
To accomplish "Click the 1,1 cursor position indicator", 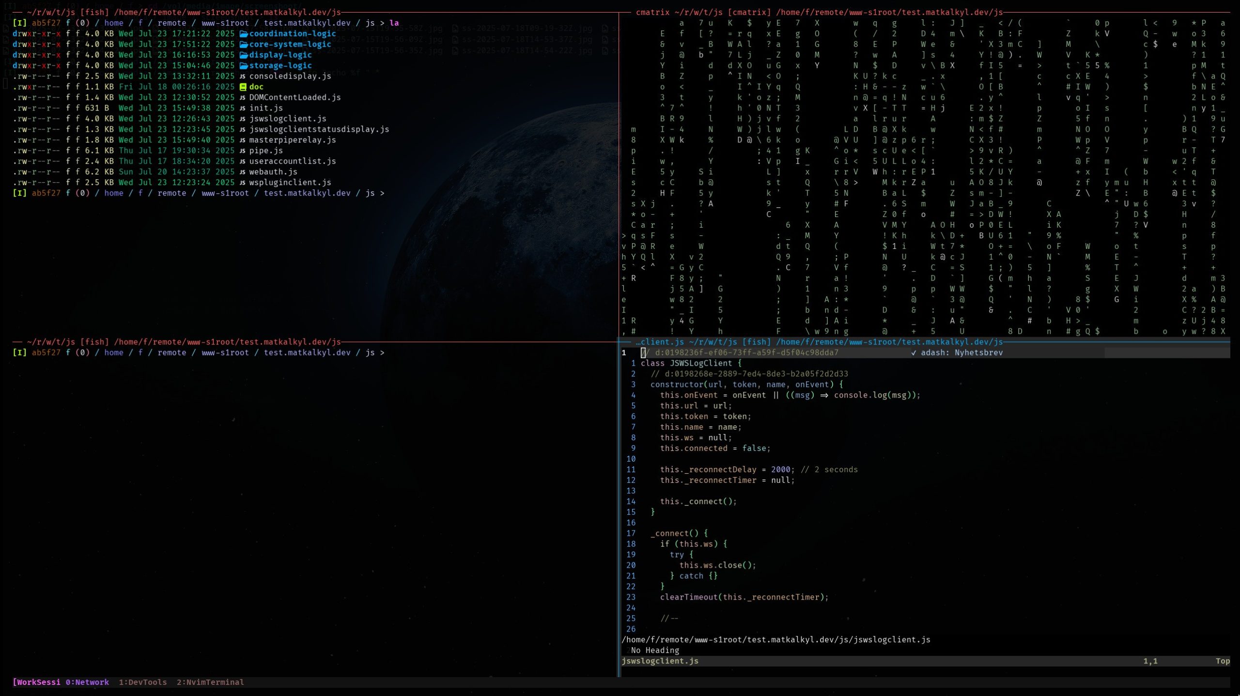I will click(1150, 662).
